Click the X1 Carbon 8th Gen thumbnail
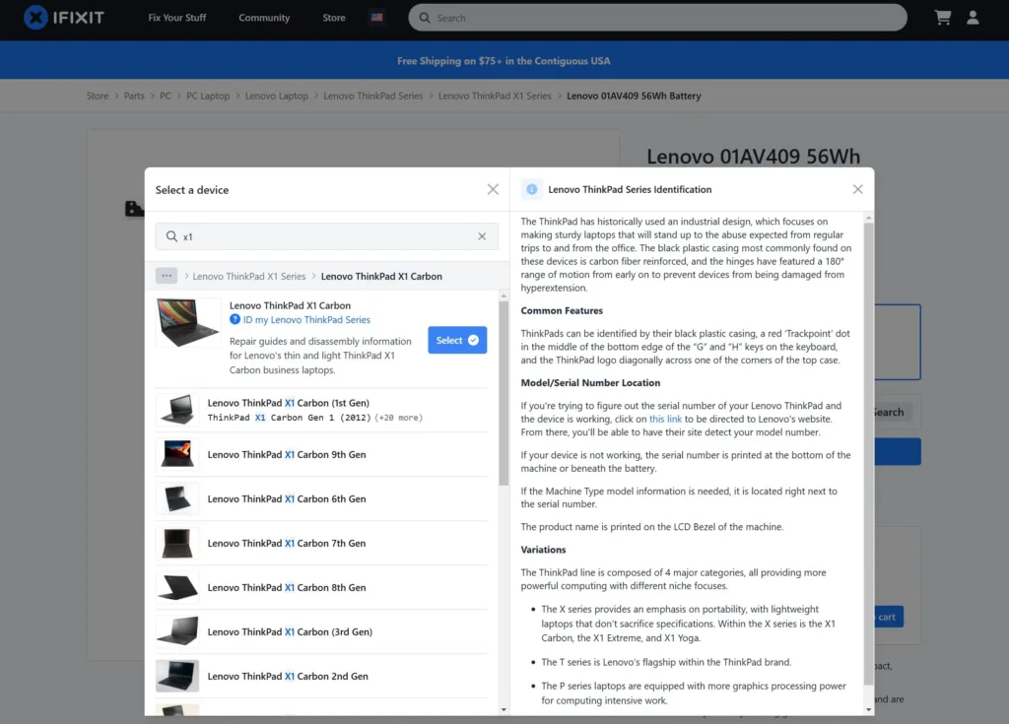This screenshot has height=724, width=1009. click(177, 587)
